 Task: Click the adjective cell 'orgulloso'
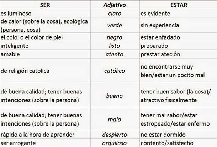pyautogui.click(x=115, y=143)
